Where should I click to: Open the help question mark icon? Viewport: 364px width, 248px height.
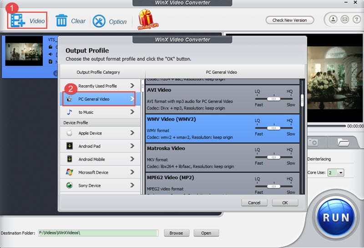[x=356, y=19]
